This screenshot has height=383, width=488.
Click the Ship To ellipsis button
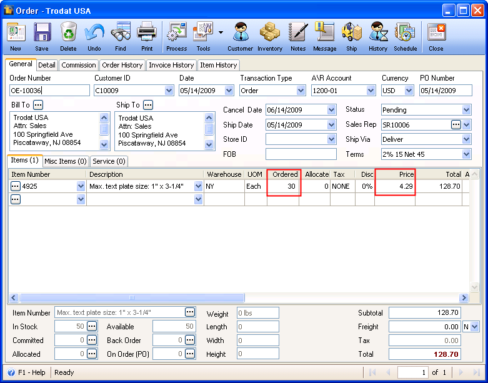pyautogui.click(x=148, y=105)
